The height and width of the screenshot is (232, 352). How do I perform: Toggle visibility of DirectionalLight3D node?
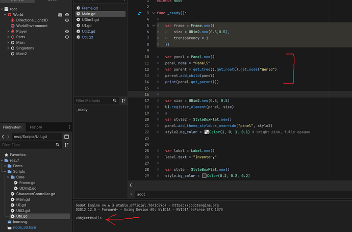(67, 20)
